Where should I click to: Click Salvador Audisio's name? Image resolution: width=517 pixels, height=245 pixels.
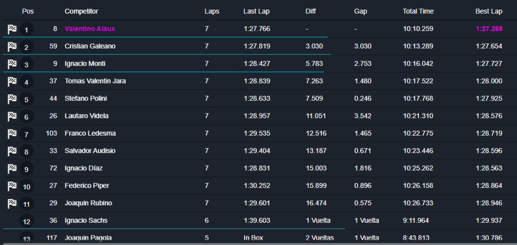tap(90, 150)
